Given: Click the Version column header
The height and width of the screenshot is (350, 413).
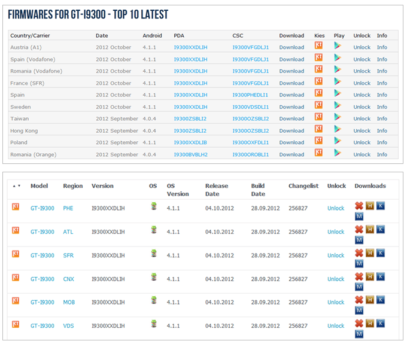Looking at the screenshot, I should 102,186.
